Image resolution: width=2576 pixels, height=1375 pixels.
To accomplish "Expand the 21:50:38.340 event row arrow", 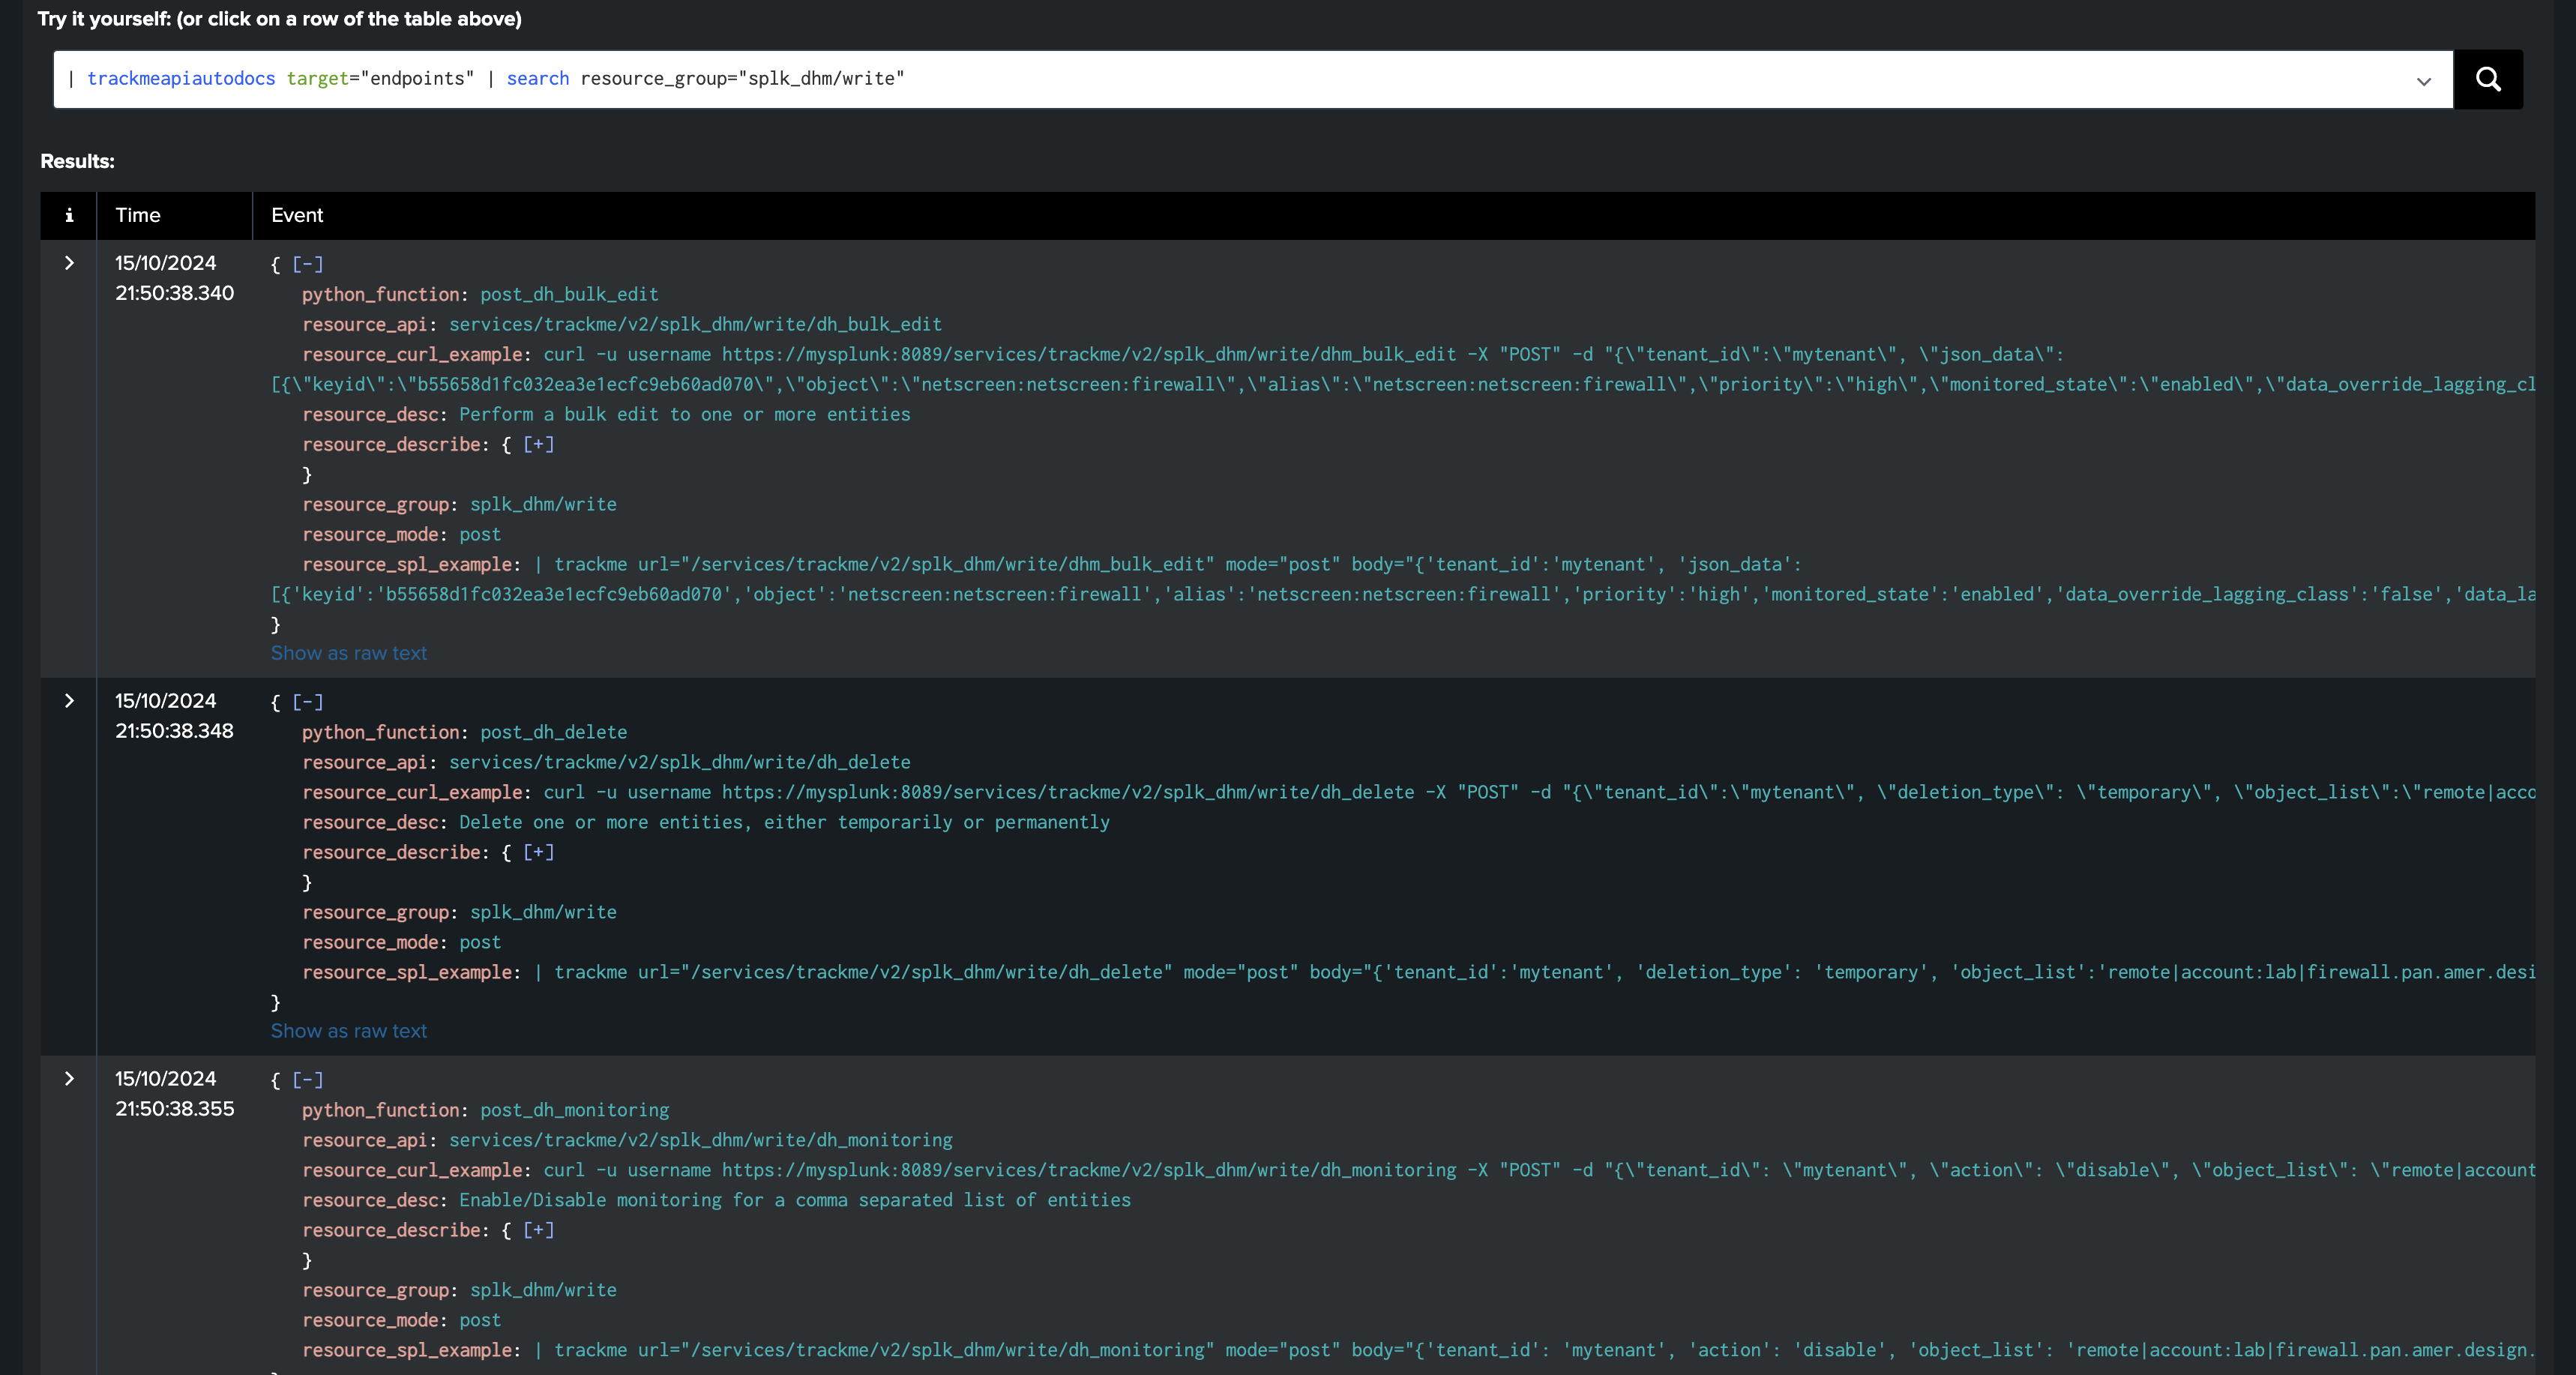I will [69, 263].
